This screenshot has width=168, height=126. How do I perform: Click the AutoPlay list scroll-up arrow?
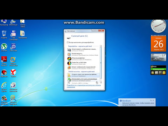(101, 46)
